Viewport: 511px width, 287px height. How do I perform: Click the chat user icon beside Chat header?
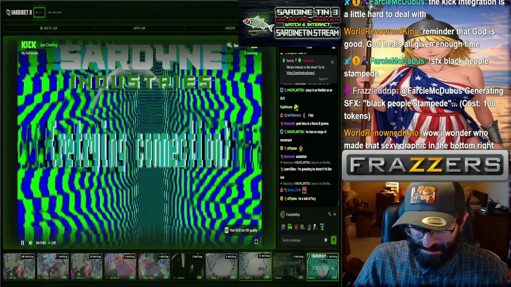pos(333,48)
